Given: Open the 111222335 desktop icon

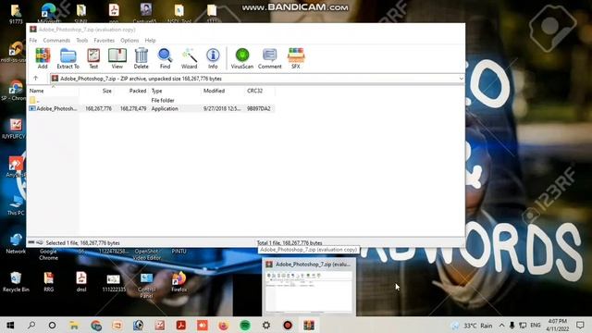Looking at the screenshot, I should tap(114, 283).
